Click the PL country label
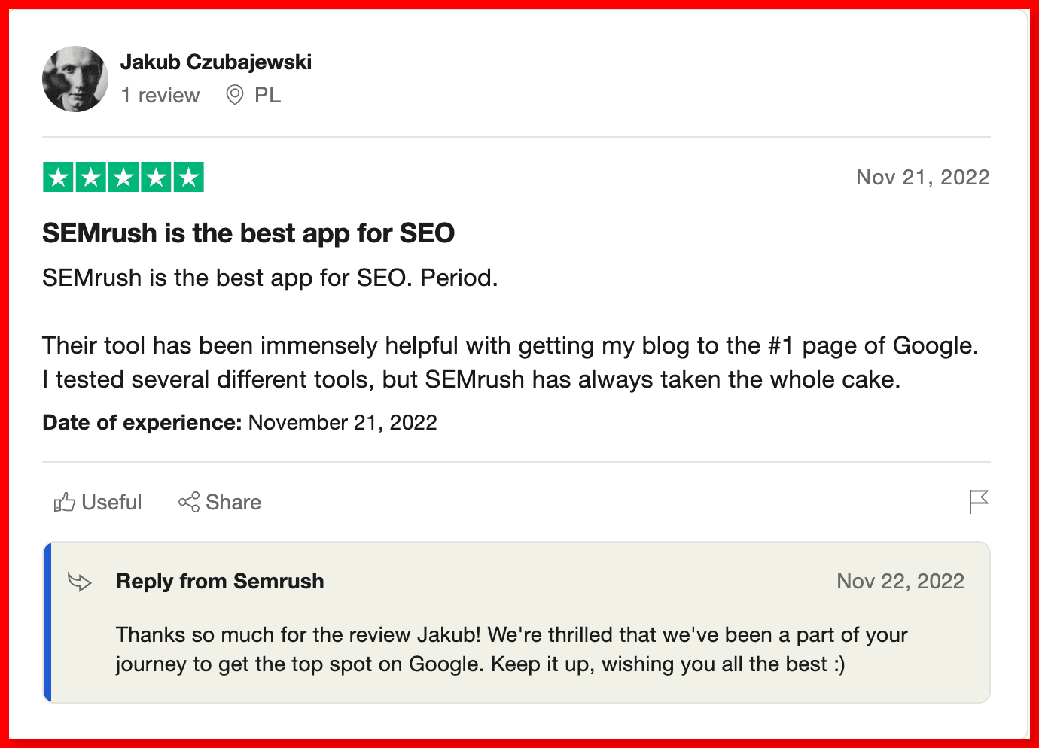The height and width of the screenshot is (748, 1039). (x=268, y=95)
